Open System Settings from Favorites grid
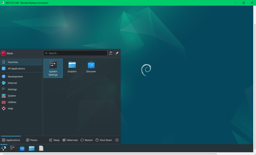Screen dimensions: 256x155 (x=53, y=68)
